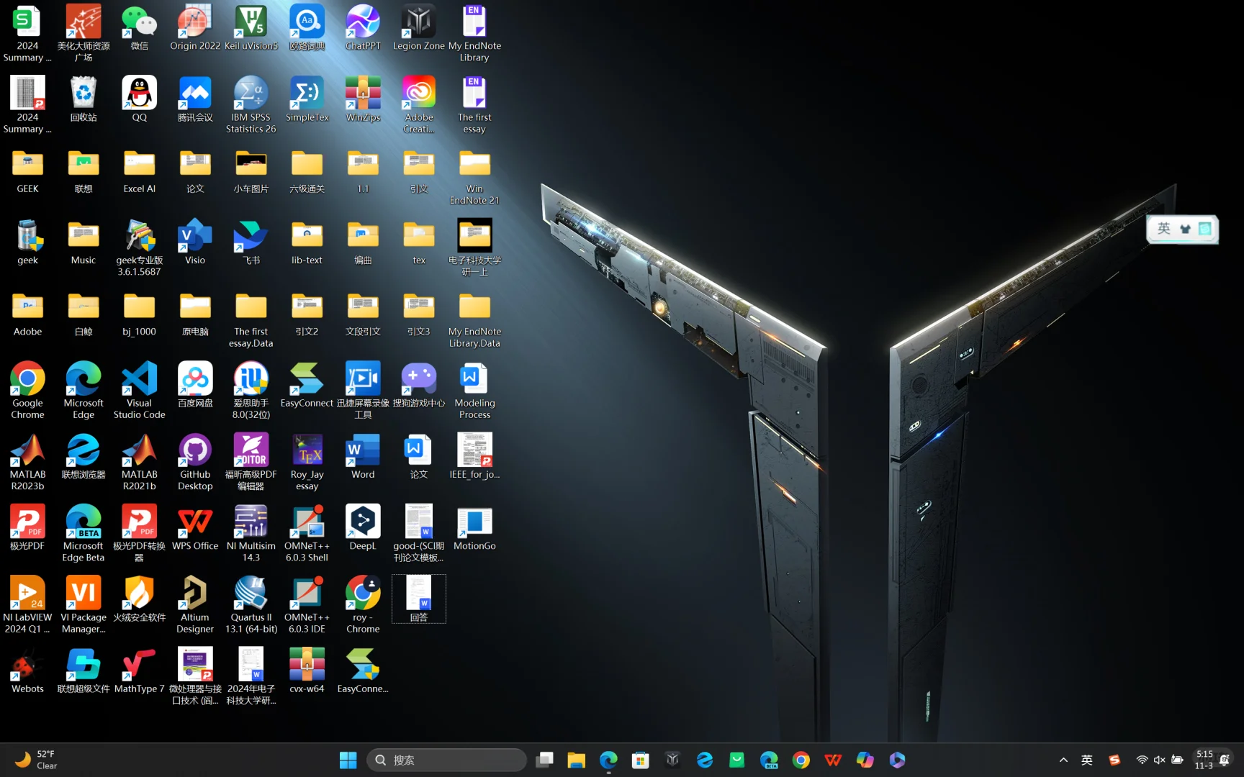Open Sogou input tray icon
This screenshot has height=777, width=1244.
click(x=1114, y=760)
